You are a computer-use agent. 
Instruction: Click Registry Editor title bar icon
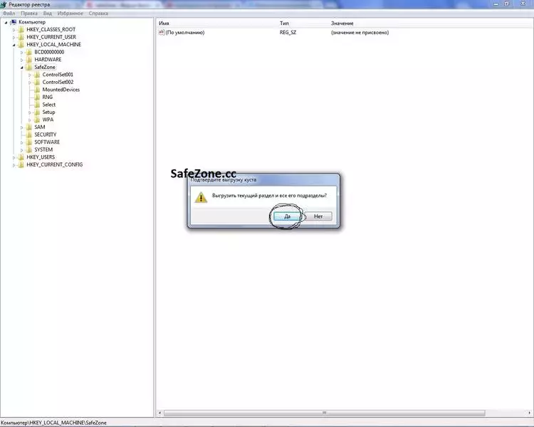pyautogui.click(x=4, y=4)
